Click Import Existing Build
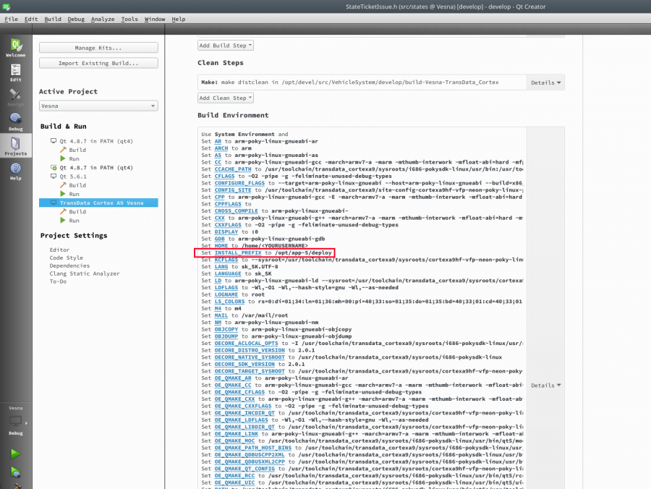This screenshot has height=489, width=651. coord(98,62)
